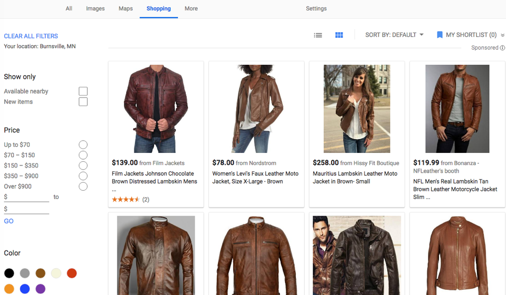
Task: Click the Shopping tab
Action: pos(158,9)
